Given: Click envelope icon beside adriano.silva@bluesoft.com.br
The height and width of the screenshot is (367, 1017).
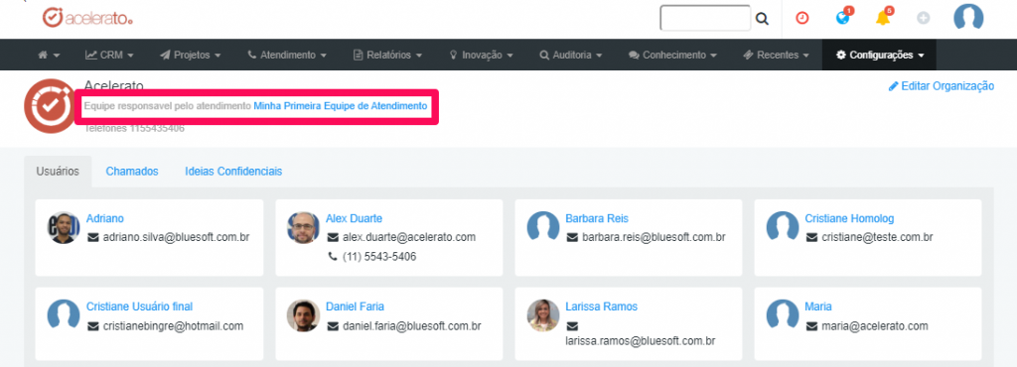Looking at the screenshot, I should point(92,237).
